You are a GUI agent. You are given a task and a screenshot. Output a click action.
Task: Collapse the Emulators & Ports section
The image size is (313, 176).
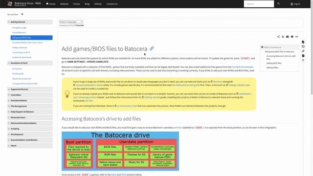[30, 63]
